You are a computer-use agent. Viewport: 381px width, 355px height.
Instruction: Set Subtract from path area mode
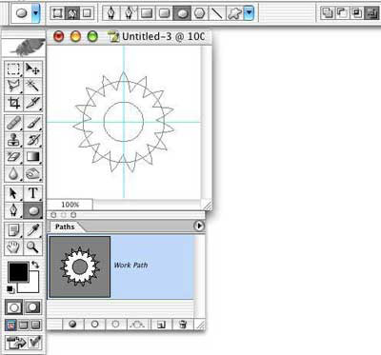point(342,13)
